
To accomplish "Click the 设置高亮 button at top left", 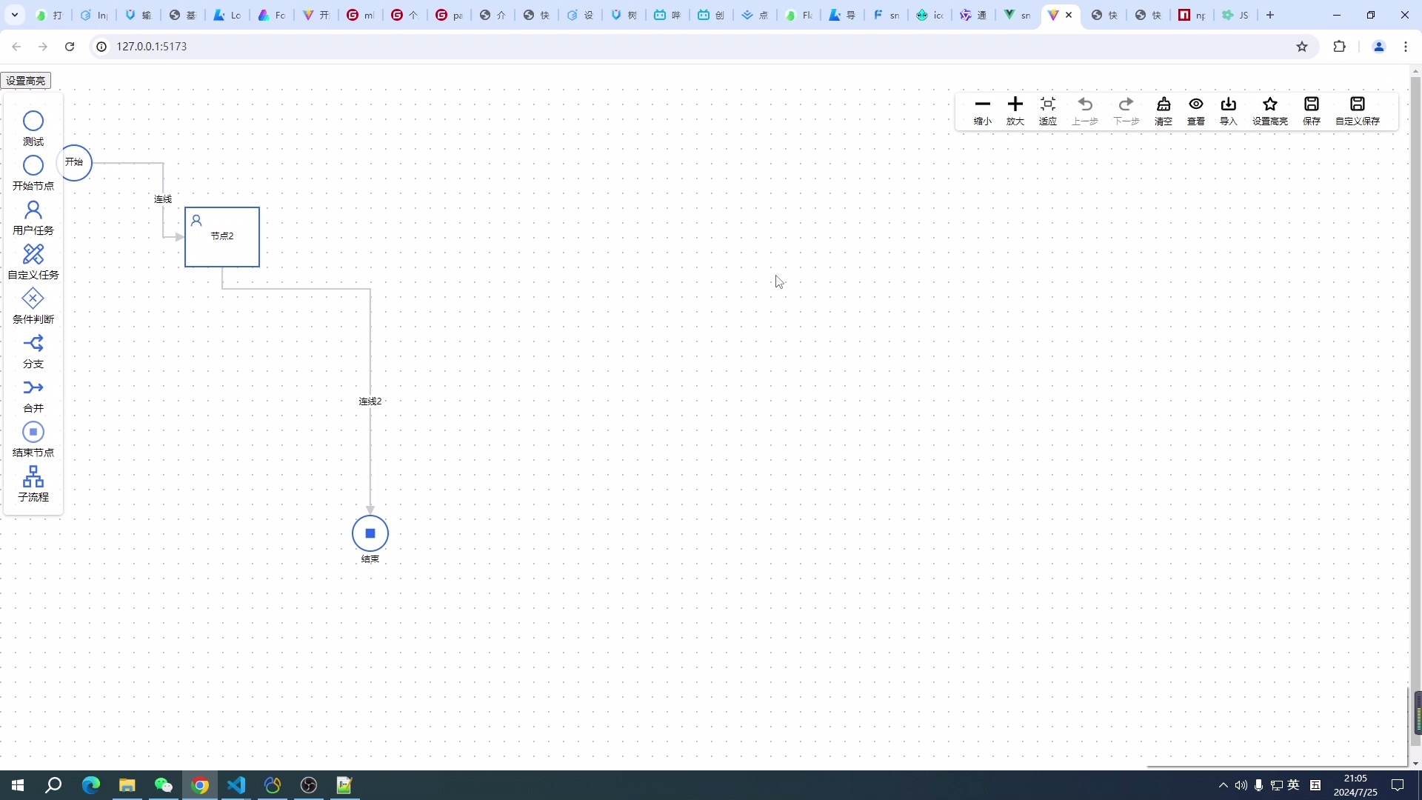I will point(26,81).
